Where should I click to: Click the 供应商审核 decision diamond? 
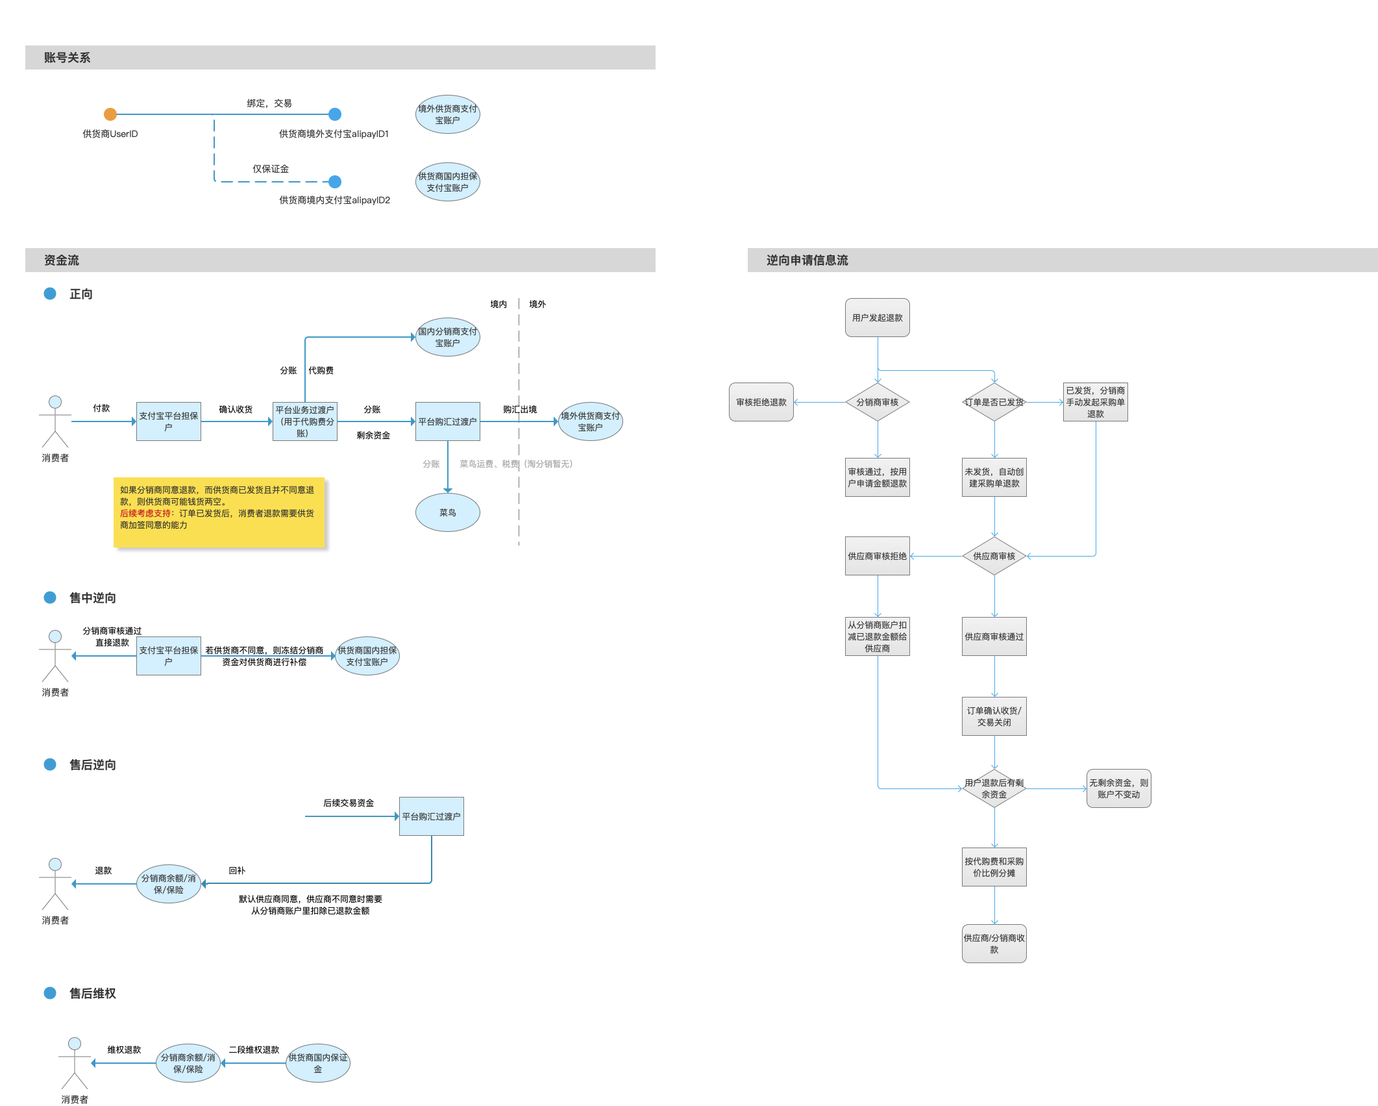(x=994, y=556)
